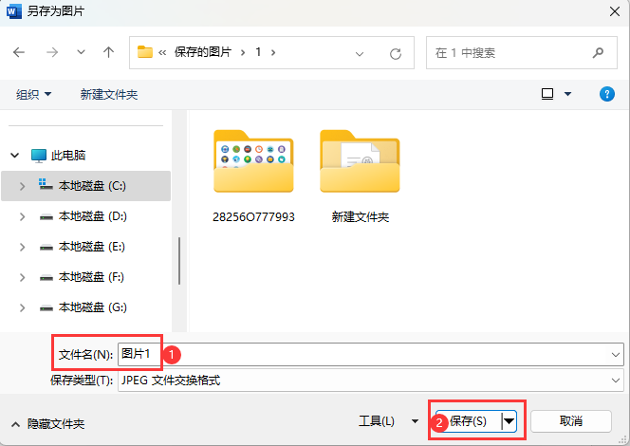The image size is (630, 446).
Task: Select the 28256O777993 folder icon
Action: 253,160
